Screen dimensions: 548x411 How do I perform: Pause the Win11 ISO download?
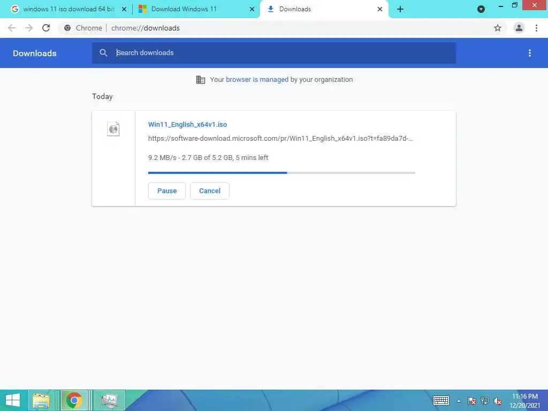pos(167,191)
